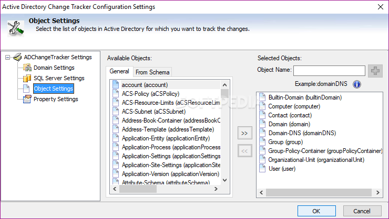Select ACS-Policy (aCSPolicy) list item

(150, 94)
